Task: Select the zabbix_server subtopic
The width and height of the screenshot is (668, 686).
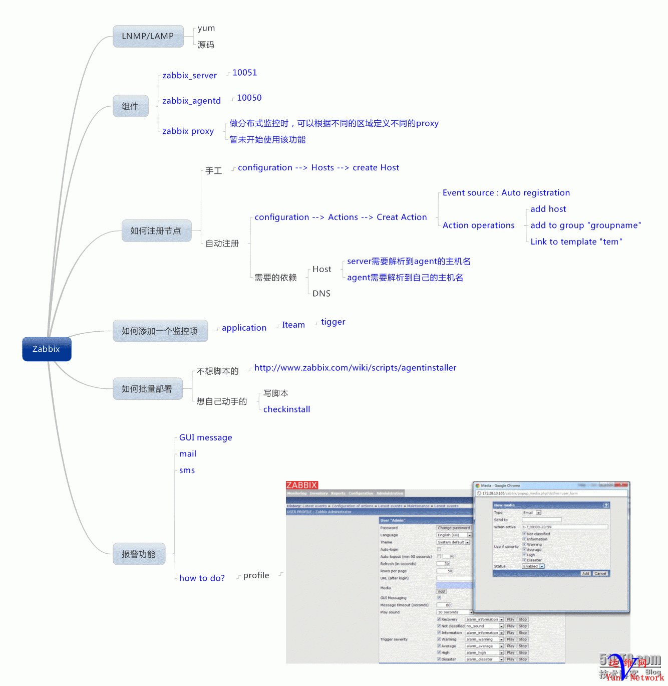Action: (x=189, y=76)
